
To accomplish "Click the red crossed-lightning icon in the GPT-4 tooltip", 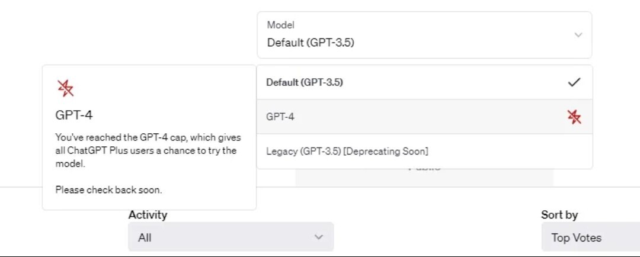I will pyautogui.click(x=65, y=88).
